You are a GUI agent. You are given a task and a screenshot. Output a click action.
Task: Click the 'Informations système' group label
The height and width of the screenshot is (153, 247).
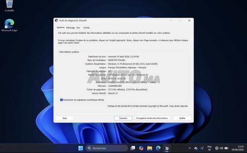69,52
